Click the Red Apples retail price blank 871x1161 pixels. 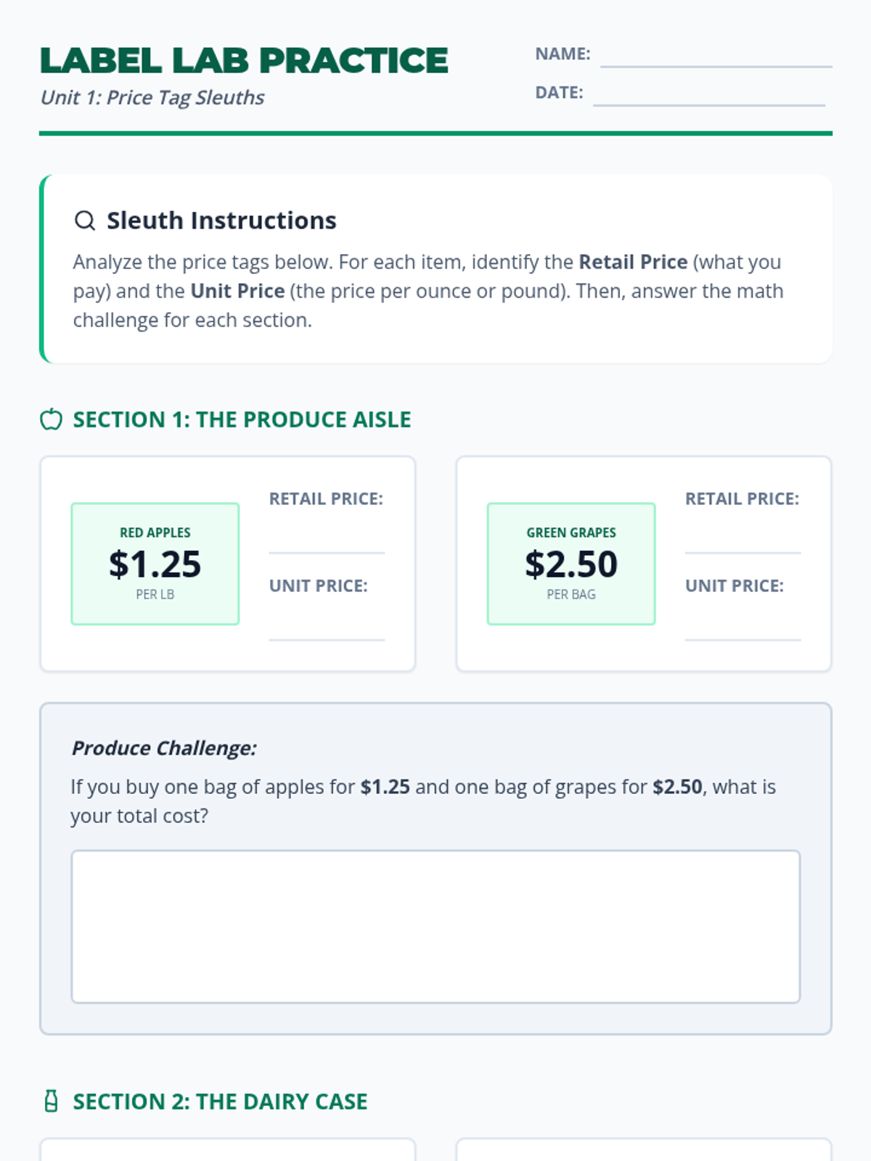[x=327, y=537]
